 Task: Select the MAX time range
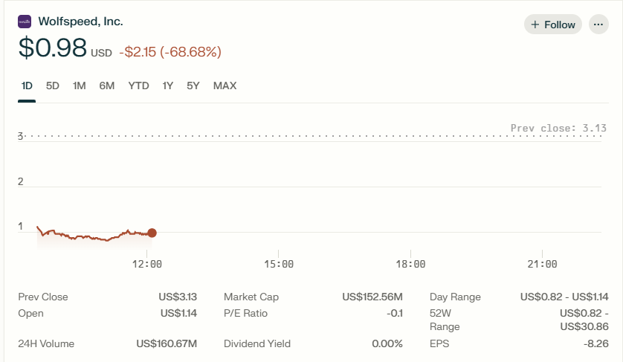coord(225,85)
